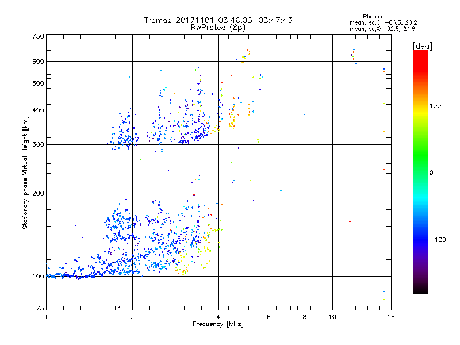The image size is (460, 345).
Task: Click the Frequency [MHz] axis label
Action: [218, 325]
